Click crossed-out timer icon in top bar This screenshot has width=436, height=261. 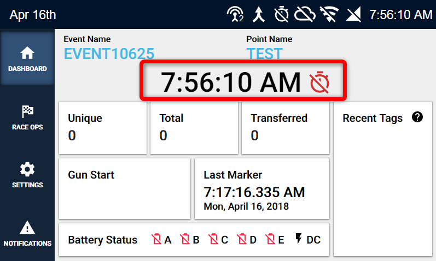[281, 15]
